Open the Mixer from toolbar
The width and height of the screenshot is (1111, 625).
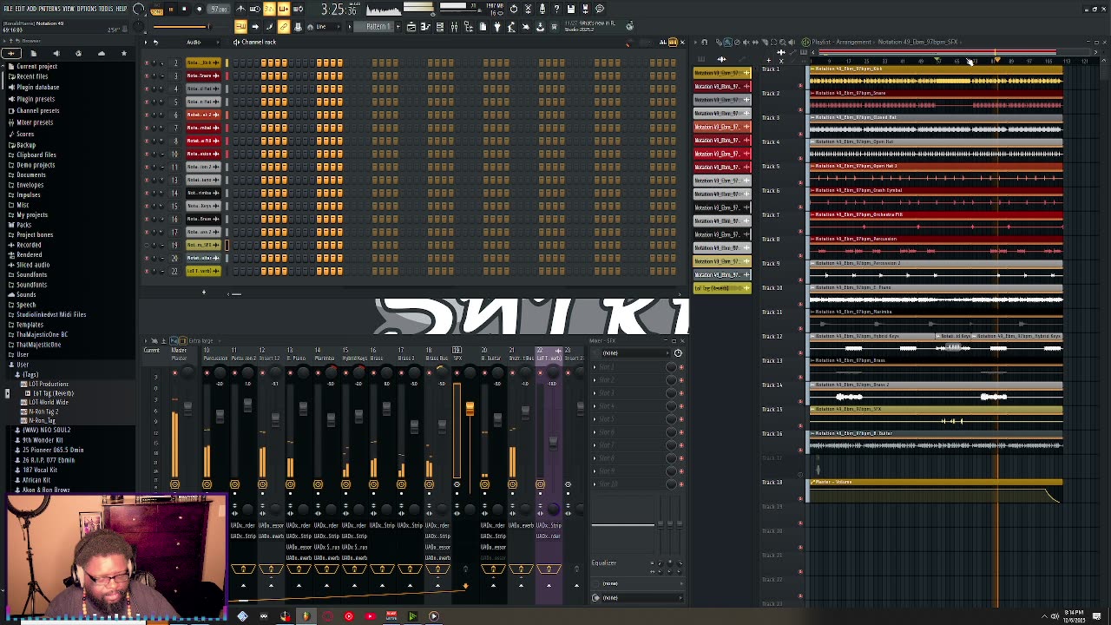(455, 27)
